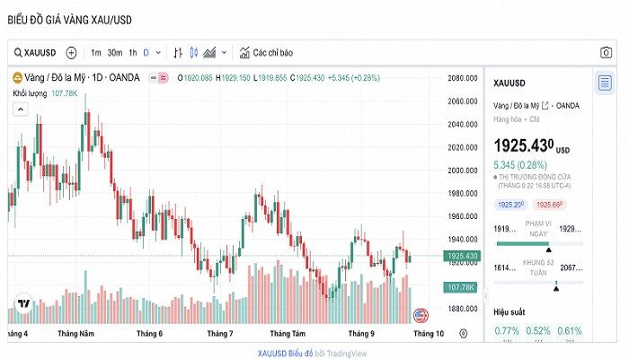Image resolution: width=629 pixels, height=359 pixels.
Task: Take a chart snapshot with camera icon
Action: pyautogui.click(x=606, y=52)
